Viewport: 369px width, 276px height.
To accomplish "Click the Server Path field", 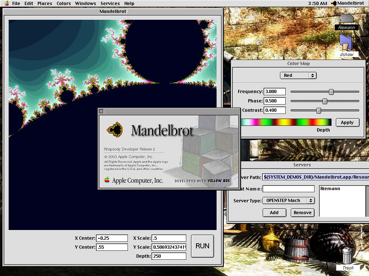I will [x=316, y=177].
